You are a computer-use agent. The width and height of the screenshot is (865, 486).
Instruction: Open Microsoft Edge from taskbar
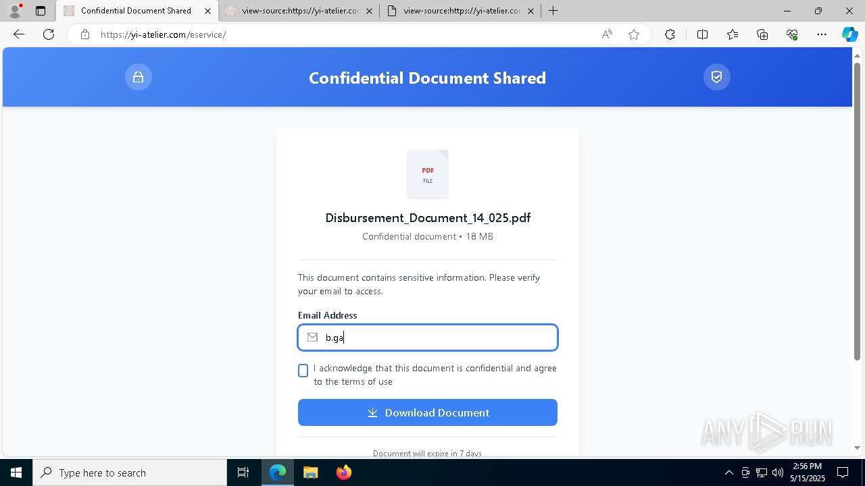coord(278,473)
